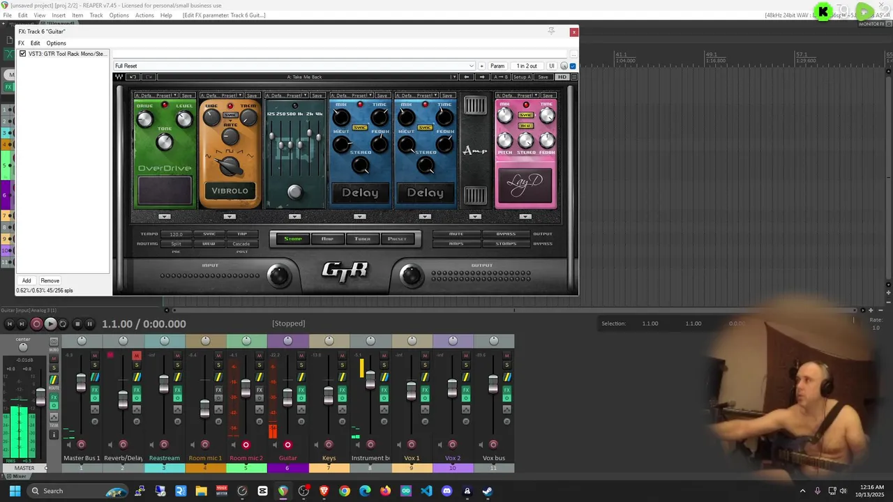Mute the Vox 2 track
The height and width of the screenshot is (502, 893).
[466, 356]
